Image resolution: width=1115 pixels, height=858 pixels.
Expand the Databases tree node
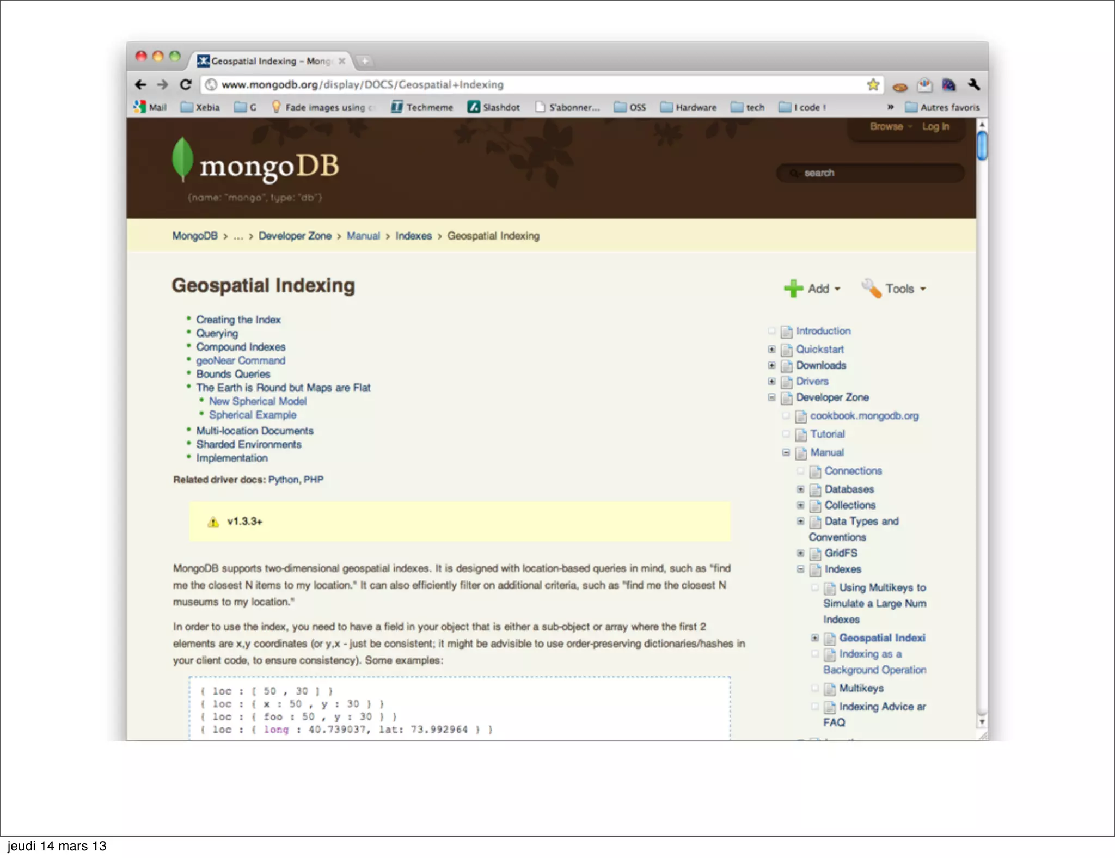800,489
